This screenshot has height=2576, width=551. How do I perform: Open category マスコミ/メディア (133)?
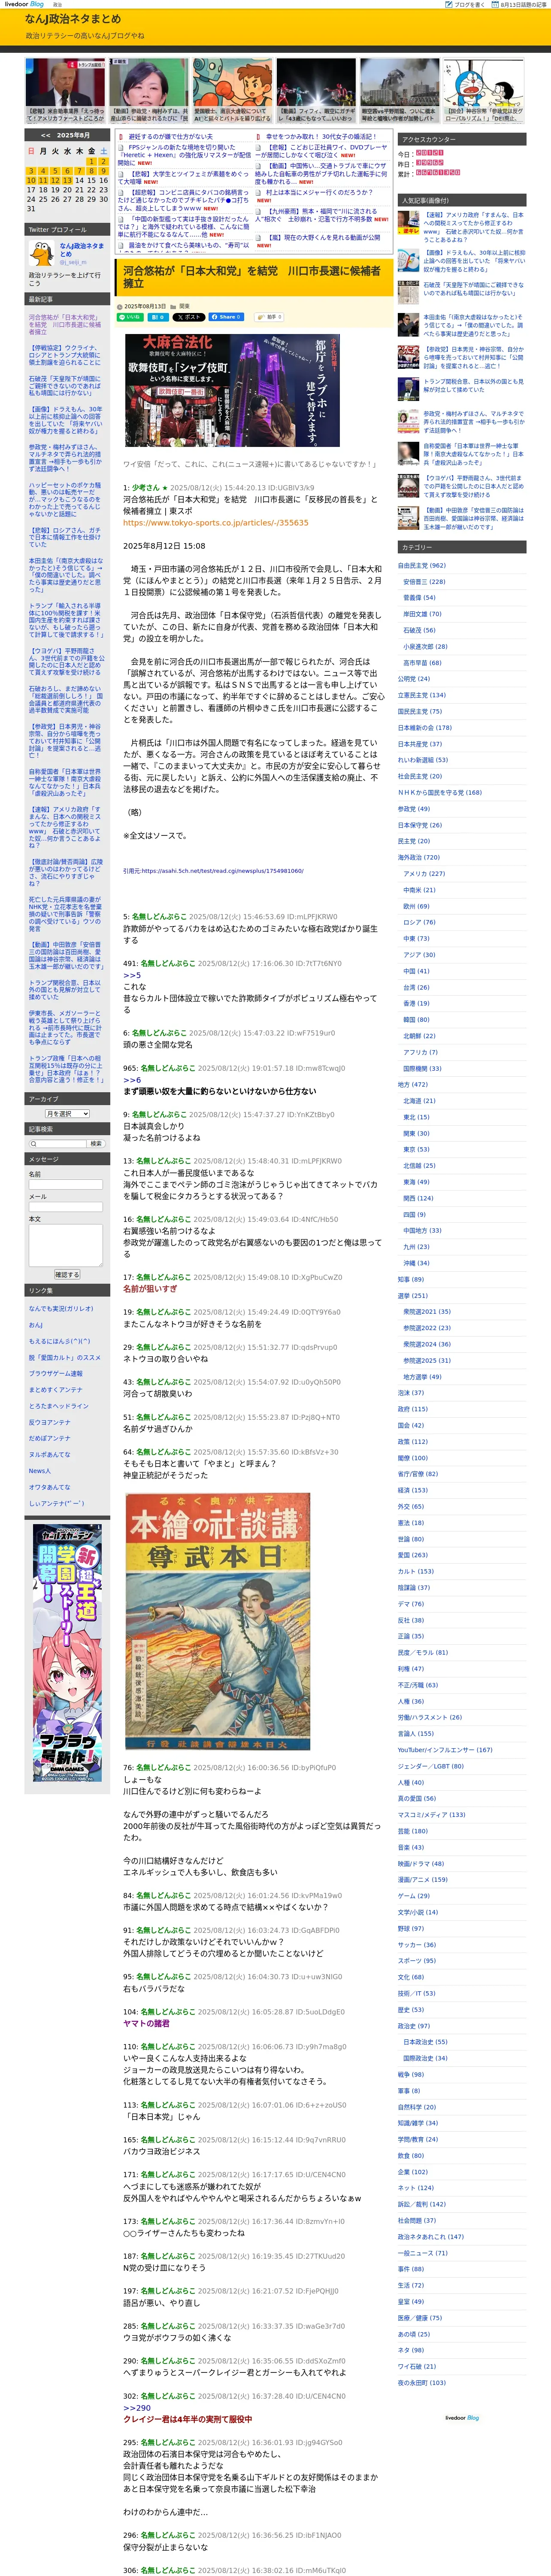pyautogui.click(x=432, y=1815)
